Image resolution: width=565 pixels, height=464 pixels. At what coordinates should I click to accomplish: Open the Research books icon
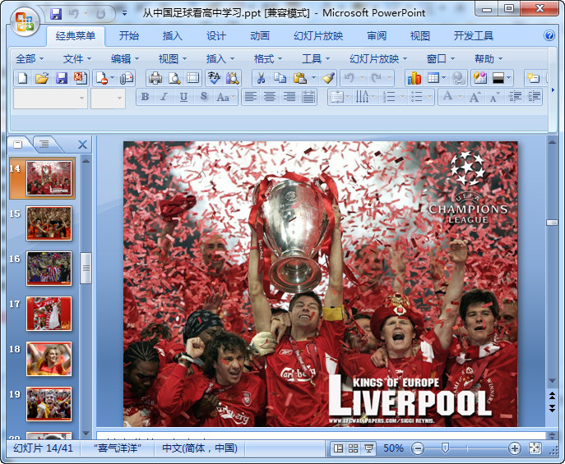pos(233,78)
